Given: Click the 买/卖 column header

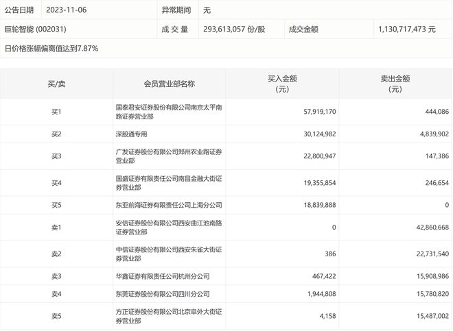Looking at the screenshot, I should 56,84.
